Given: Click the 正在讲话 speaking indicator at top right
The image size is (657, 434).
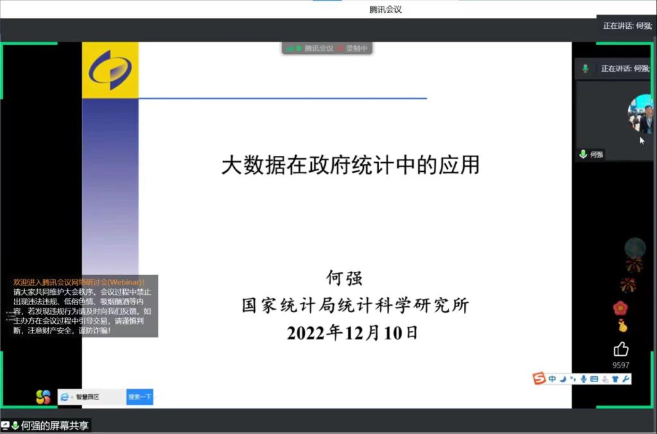Looking at the screenshot, I should pyautogui.click(x=627, y=26).
